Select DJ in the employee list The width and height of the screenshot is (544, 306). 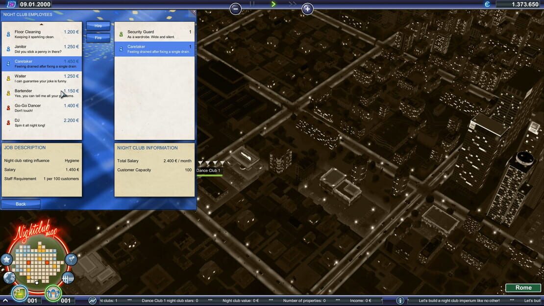tap(42, 123)
